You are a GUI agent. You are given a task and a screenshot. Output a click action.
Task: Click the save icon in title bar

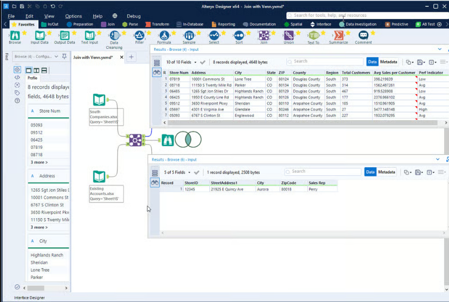click(x=22, y=6)
